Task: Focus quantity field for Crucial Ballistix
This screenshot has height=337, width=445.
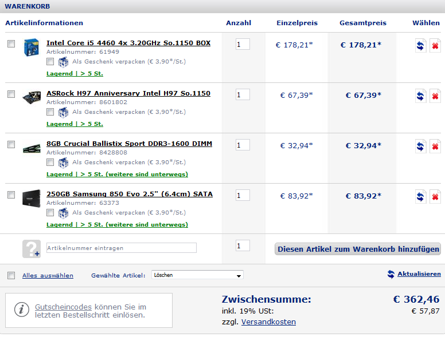Action: [x=243, y=145]
